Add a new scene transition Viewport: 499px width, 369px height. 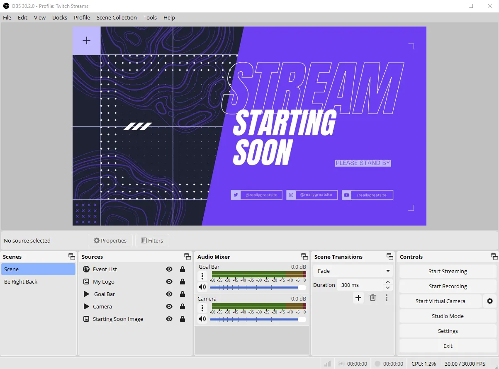pyautogui.click(x=358, y=298)
